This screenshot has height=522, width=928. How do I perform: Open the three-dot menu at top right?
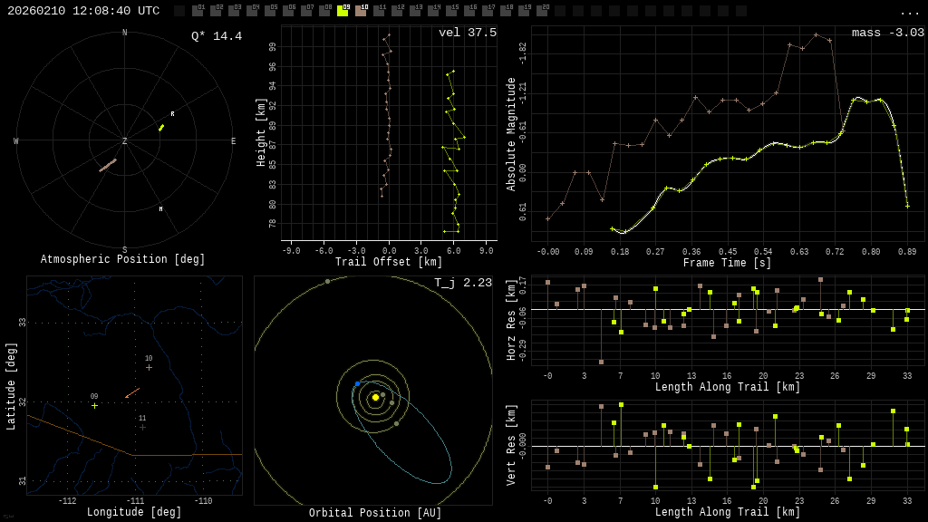tap(910, 12)
